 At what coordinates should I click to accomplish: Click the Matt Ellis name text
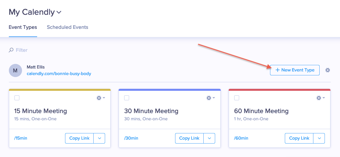click(x=35, y=67)
